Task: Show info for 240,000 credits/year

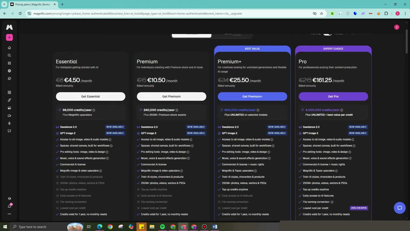Action: [x=176, y=110]
